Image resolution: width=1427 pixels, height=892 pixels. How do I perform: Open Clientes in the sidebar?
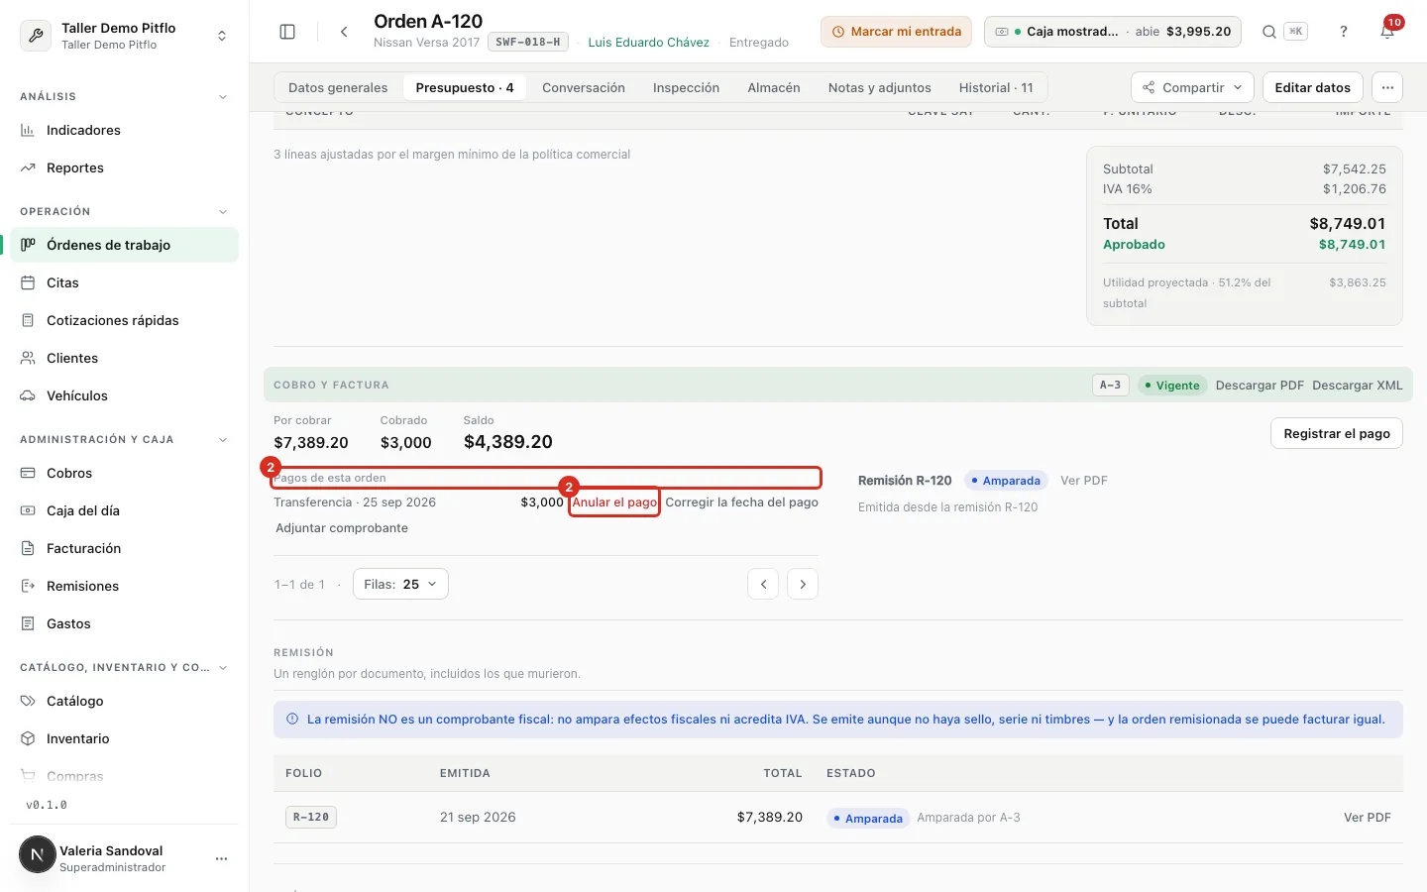coord(125,358)
